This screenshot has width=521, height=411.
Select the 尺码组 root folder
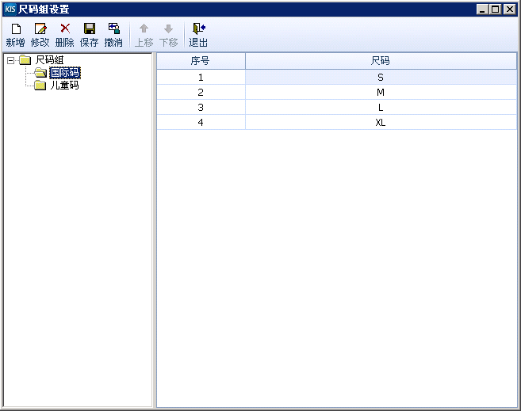click(x=49, y=60)
